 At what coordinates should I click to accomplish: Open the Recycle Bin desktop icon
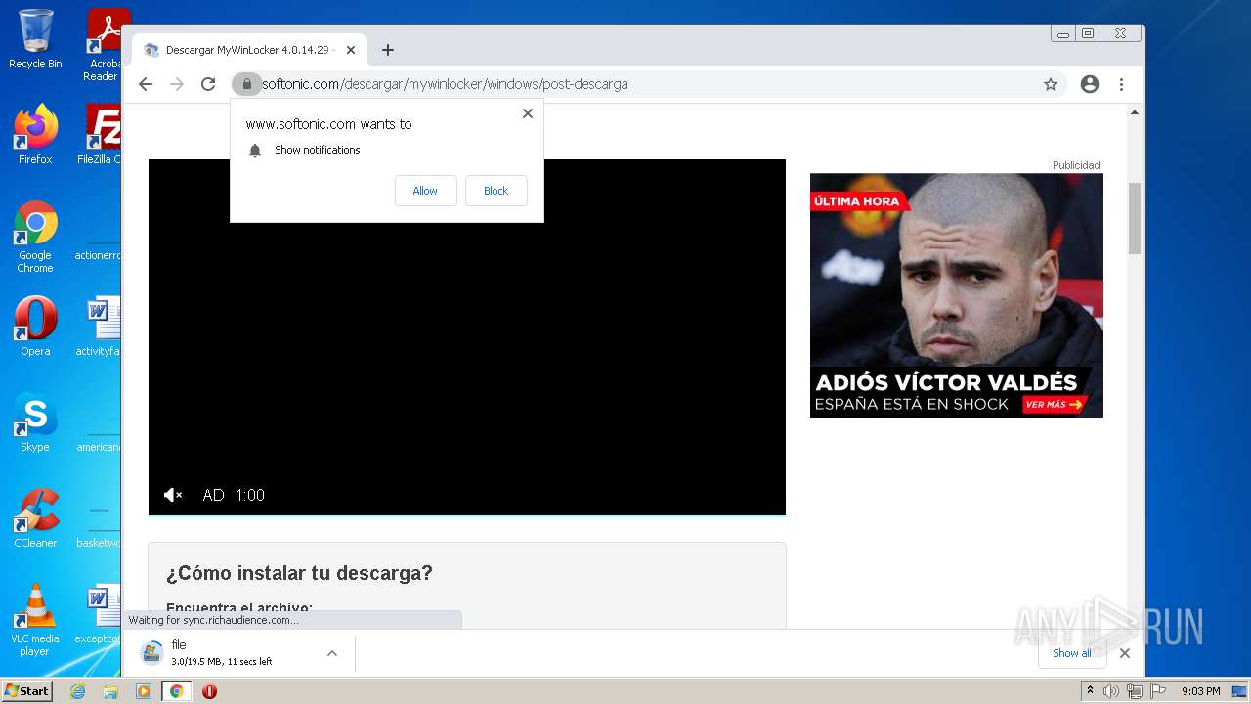click(35, 39)
